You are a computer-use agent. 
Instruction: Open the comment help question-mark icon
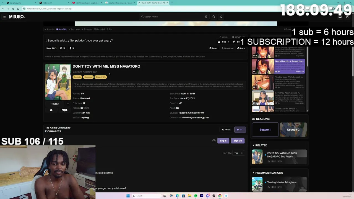click(x=214, y=141)
